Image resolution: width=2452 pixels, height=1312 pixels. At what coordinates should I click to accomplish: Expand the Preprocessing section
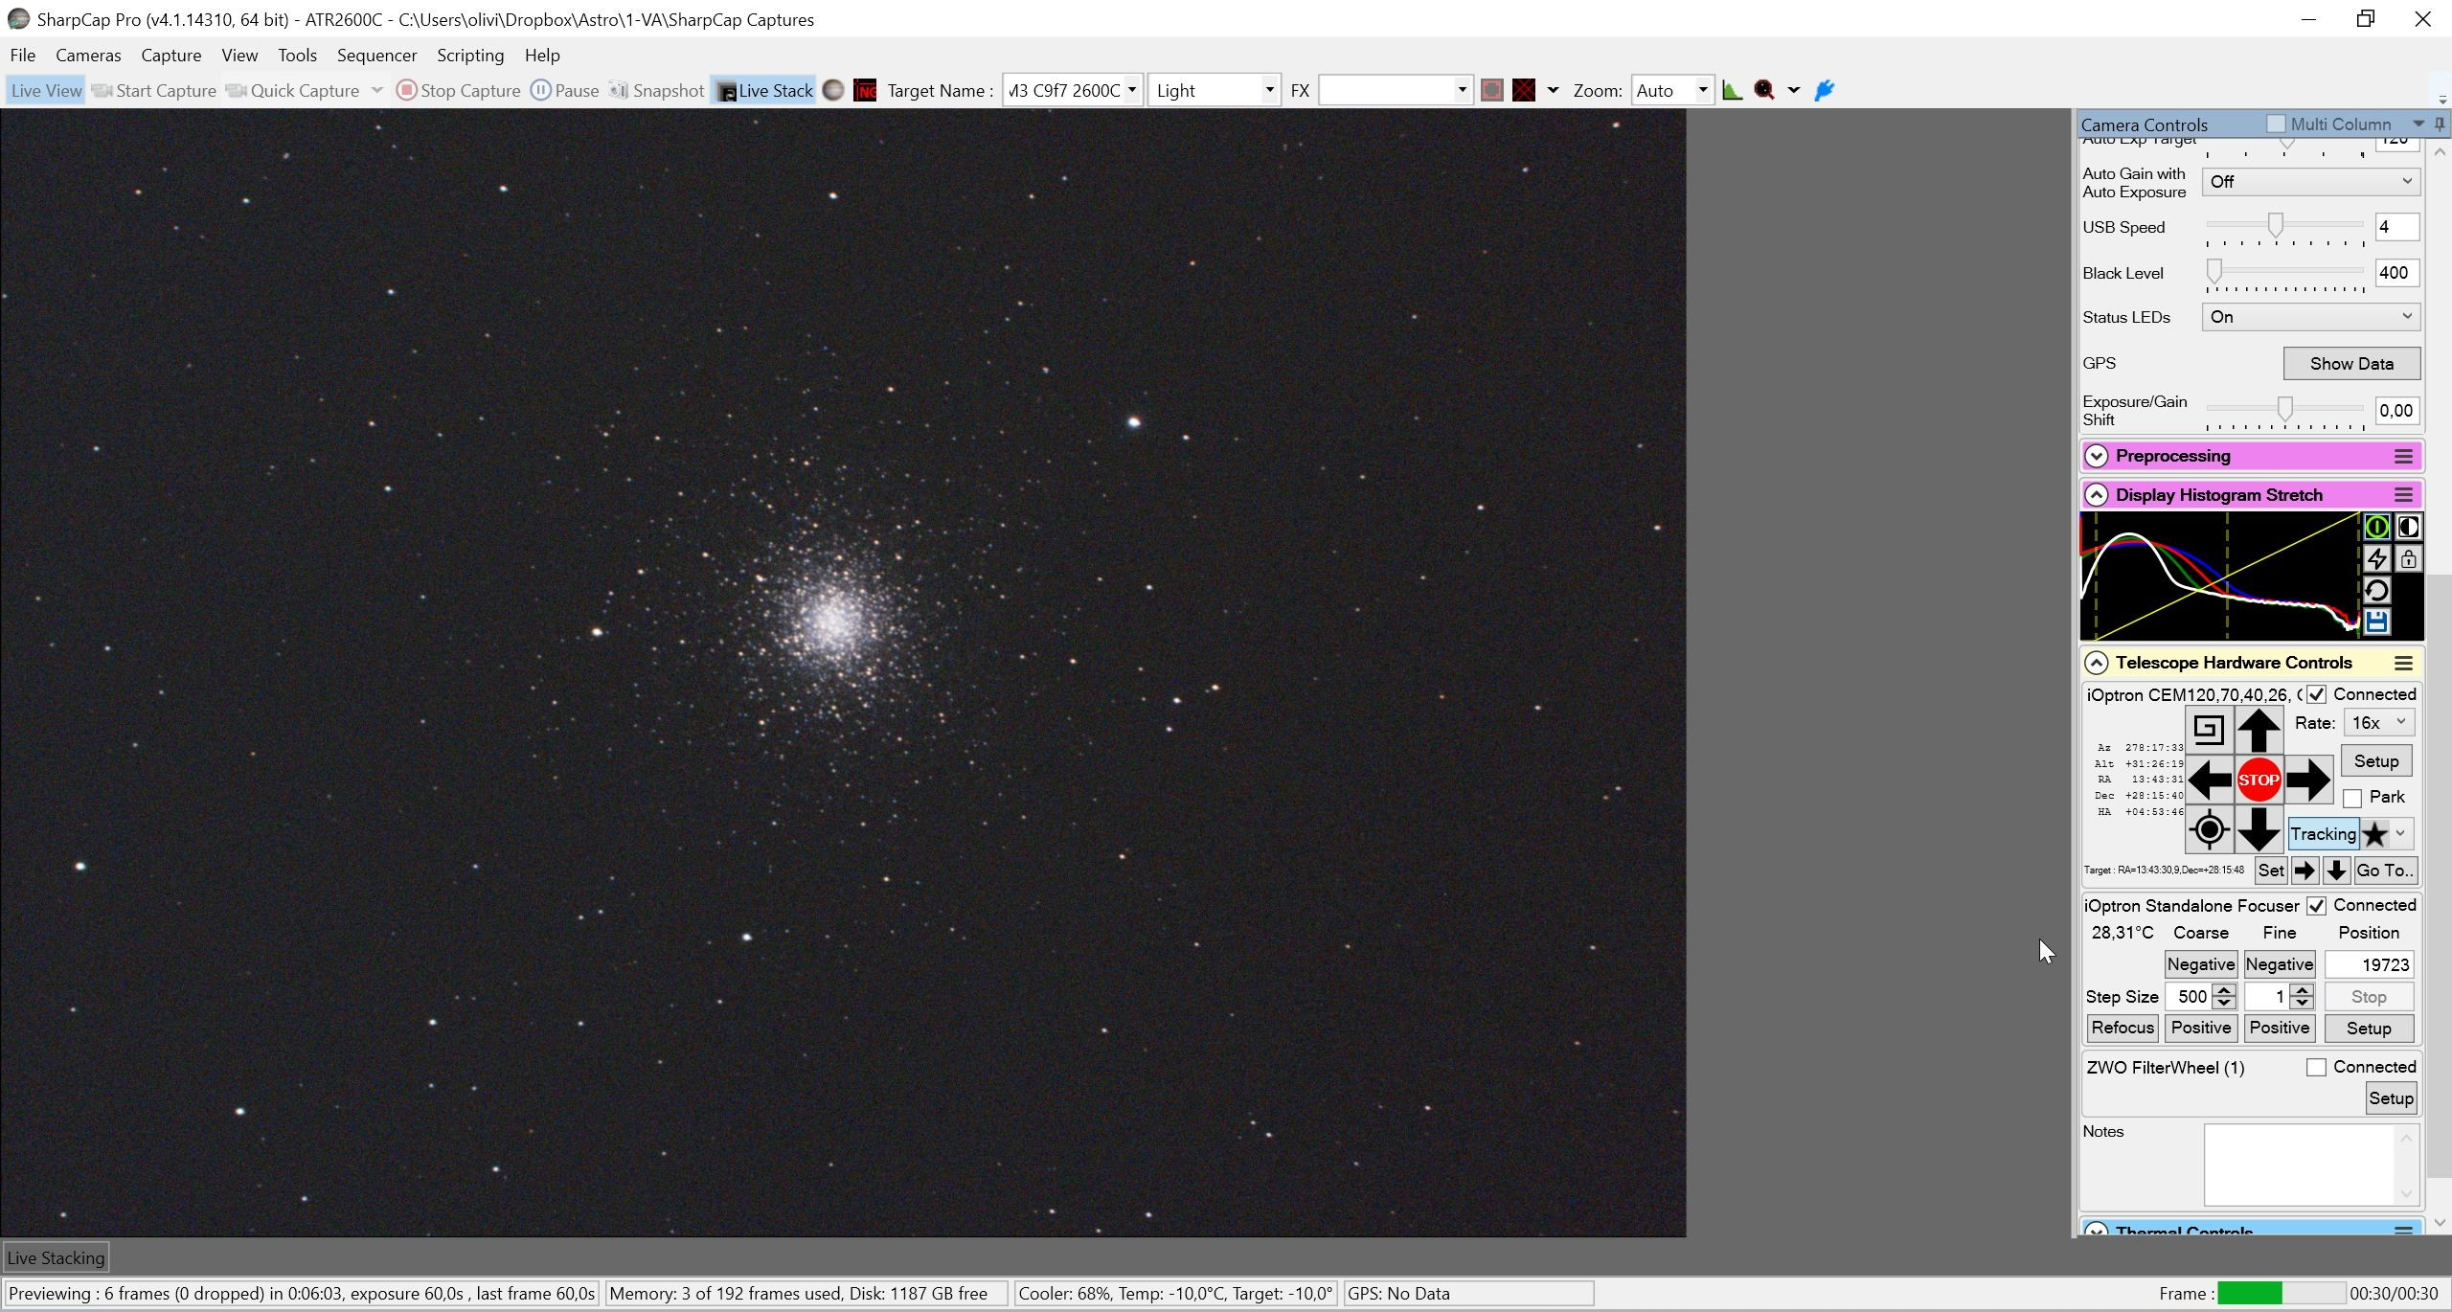tap(2096, 456)
